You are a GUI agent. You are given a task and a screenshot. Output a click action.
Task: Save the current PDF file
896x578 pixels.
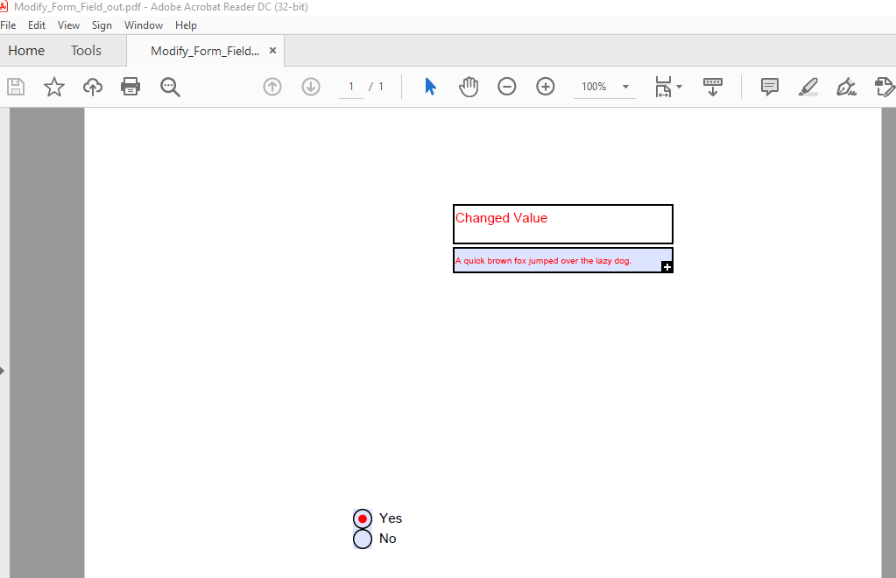point(15,86)
